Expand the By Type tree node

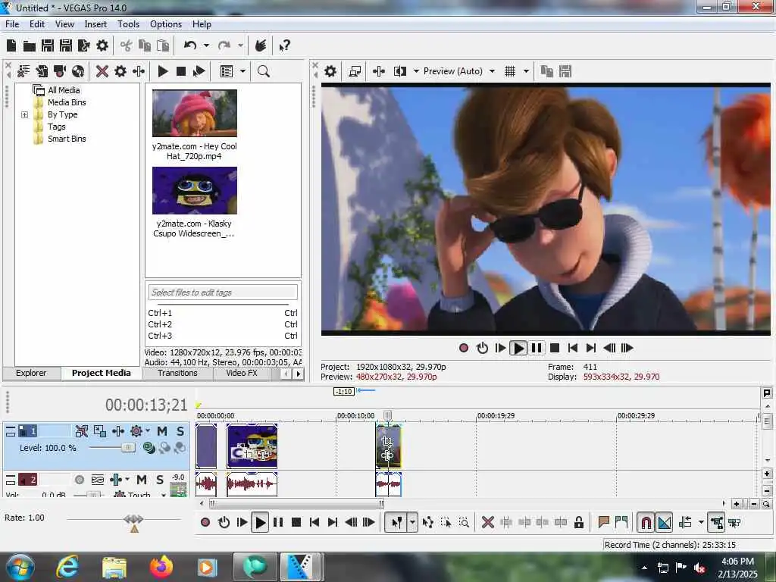24,115
